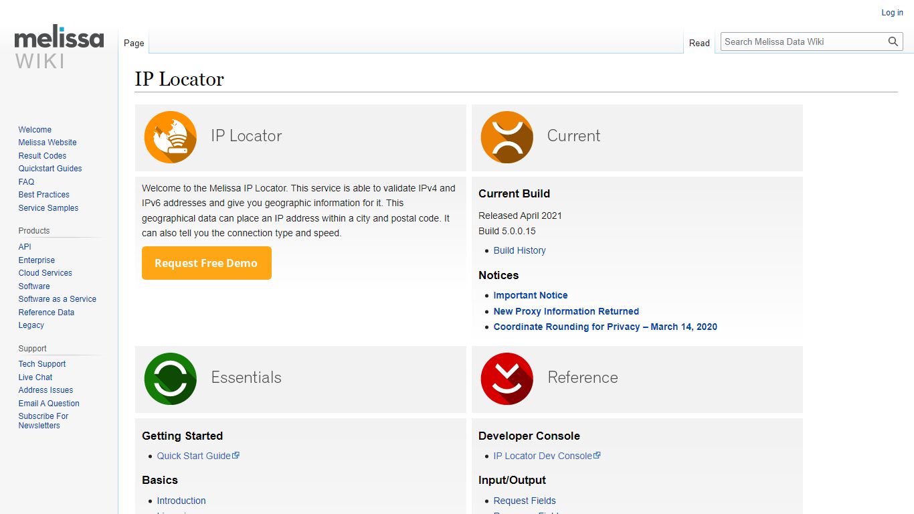Viewport: 914px width, 514px height.
Task: Click the Build 5.0.0.15 text
Action: [507, 231]
